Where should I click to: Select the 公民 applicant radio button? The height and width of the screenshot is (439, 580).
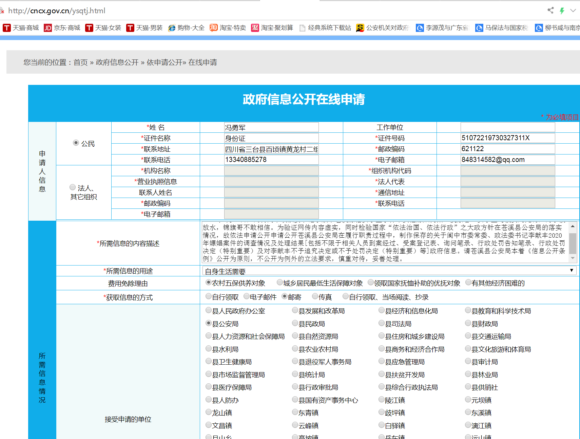(x=76, y=143)
